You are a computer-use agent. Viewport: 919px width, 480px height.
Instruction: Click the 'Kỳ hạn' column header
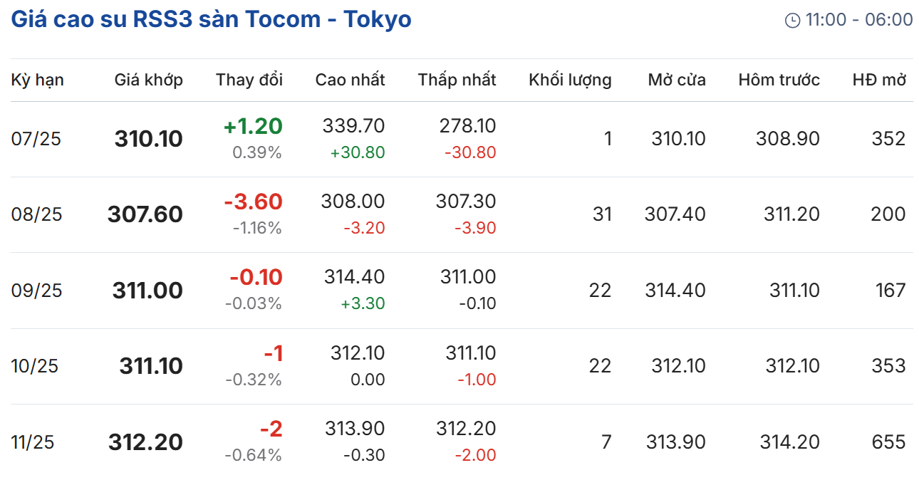(x=38, y=80)
